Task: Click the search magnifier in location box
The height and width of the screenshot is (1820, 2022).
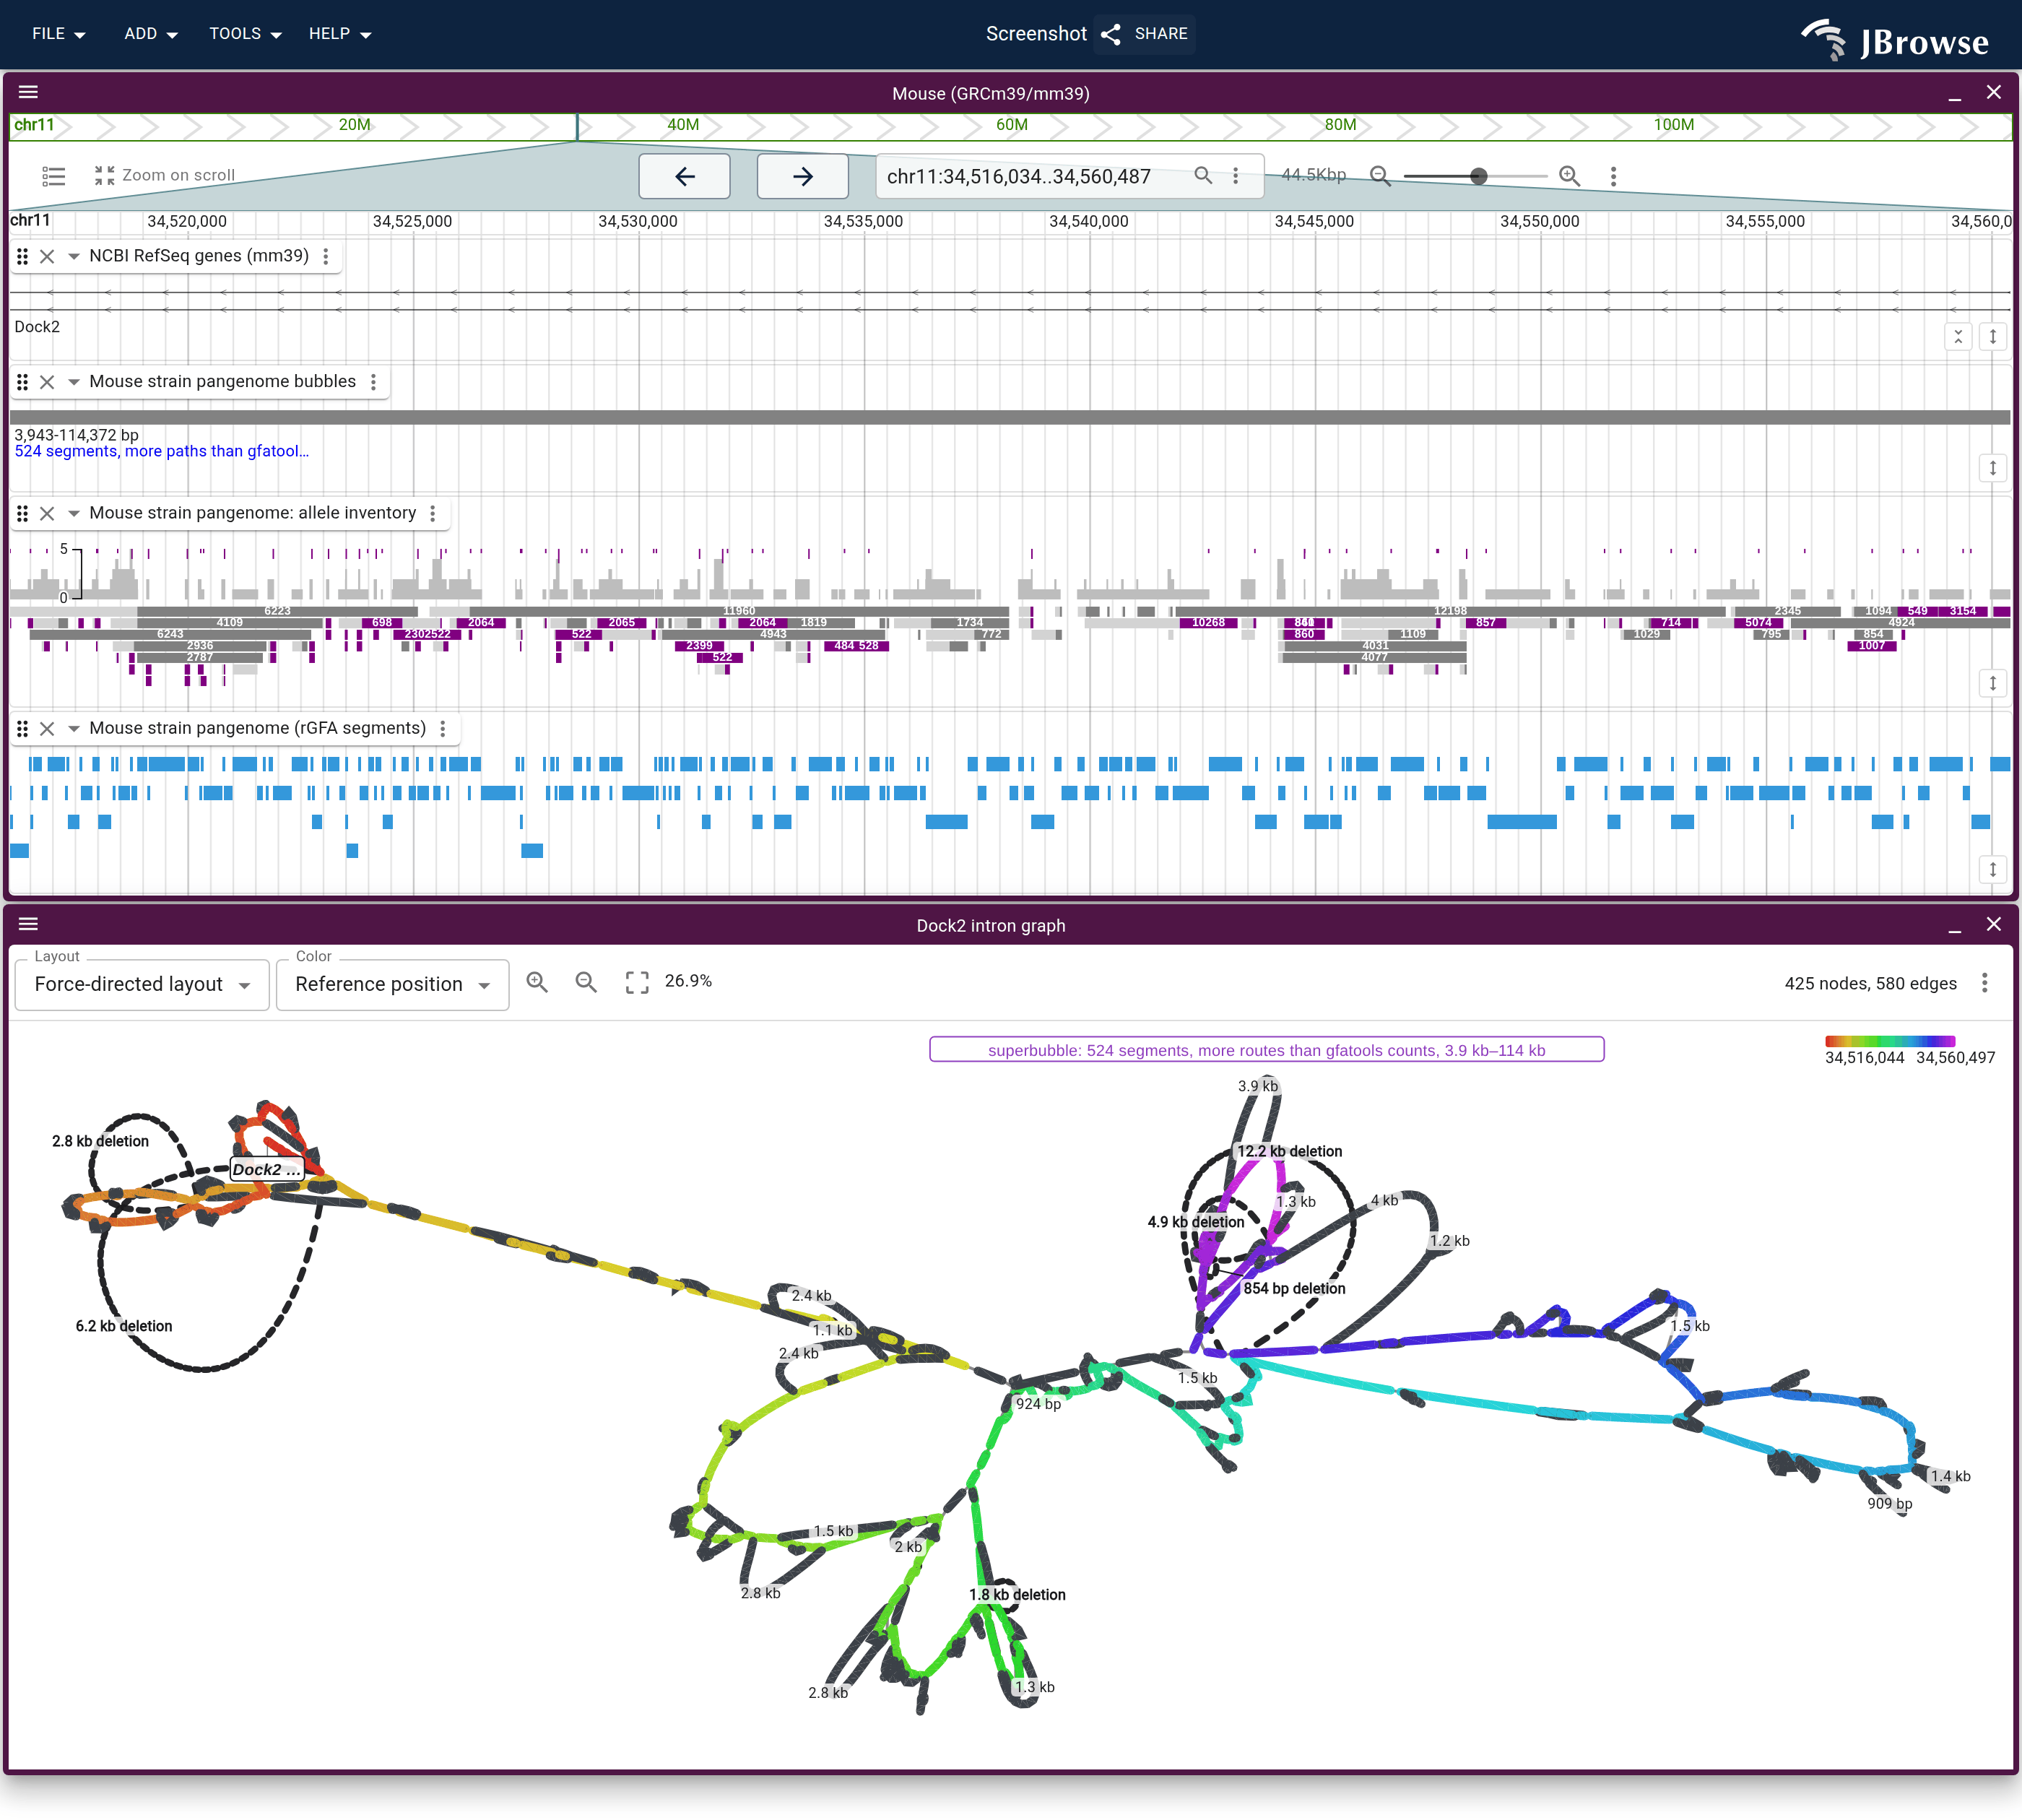Action: (x=1203, y=176)
